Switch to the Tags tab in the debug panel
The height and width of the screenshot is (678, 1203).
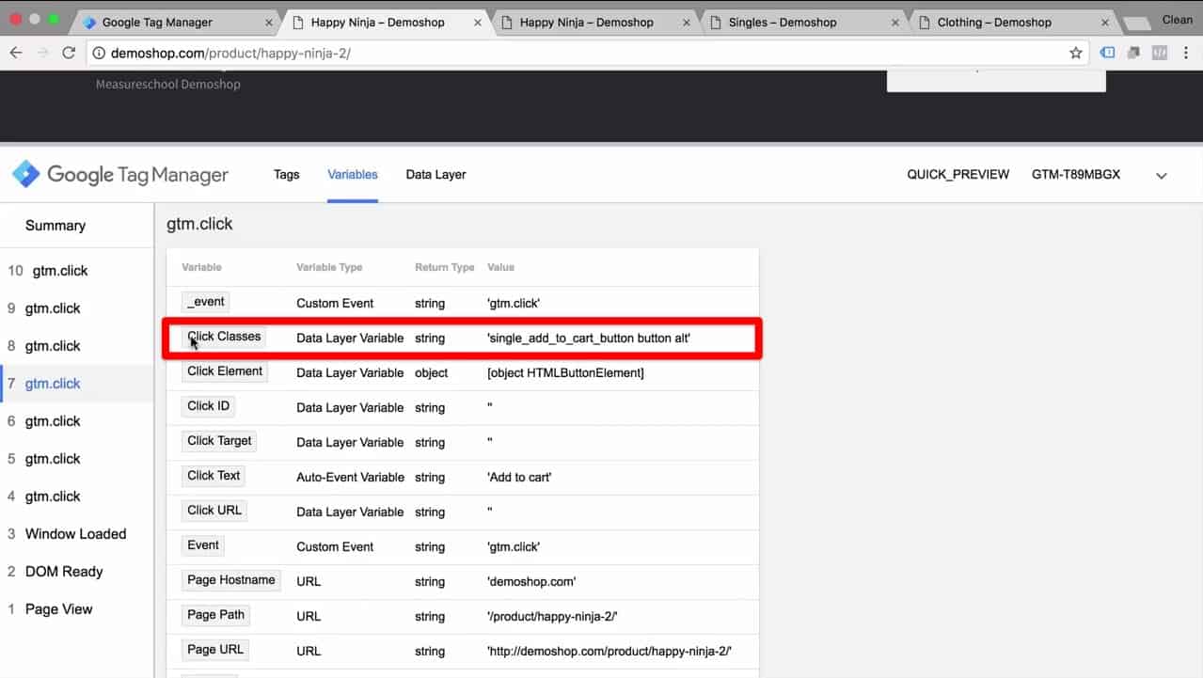click(286, 174)
